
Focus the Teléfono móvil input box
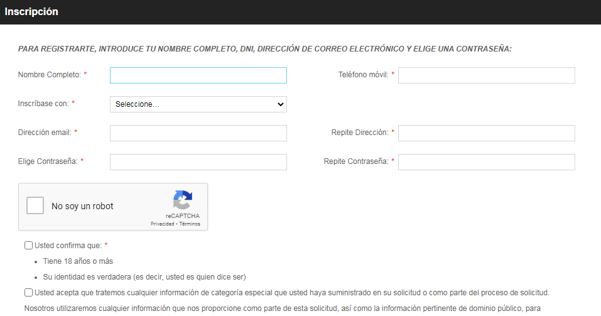click(x=486, y=75)
